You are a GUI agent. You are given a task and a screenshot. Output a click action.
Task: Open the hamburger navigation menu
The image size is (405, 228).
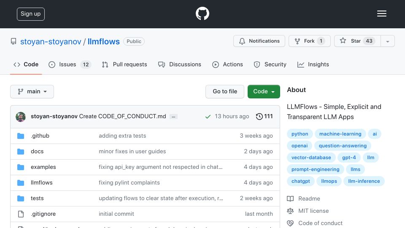coord(381,14)
